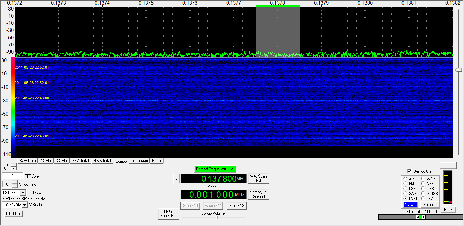Click the blank button above signal meter
This screenshot has height=226, width=464.
[448, 165]
